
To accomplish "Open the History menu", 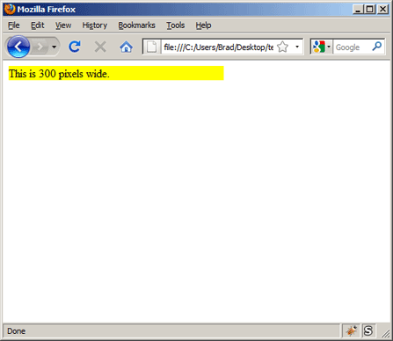I will tap(95, 25).
